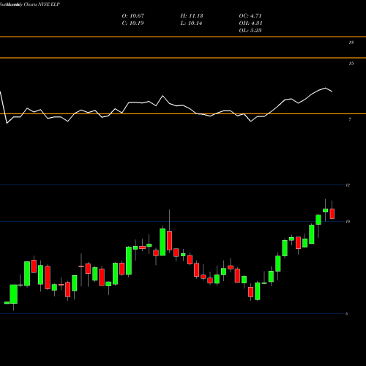Select the 'OL: 5.23' reading
Image resolution: width=366 pixels, height=366 pixels.
click(x=250, y=31)
